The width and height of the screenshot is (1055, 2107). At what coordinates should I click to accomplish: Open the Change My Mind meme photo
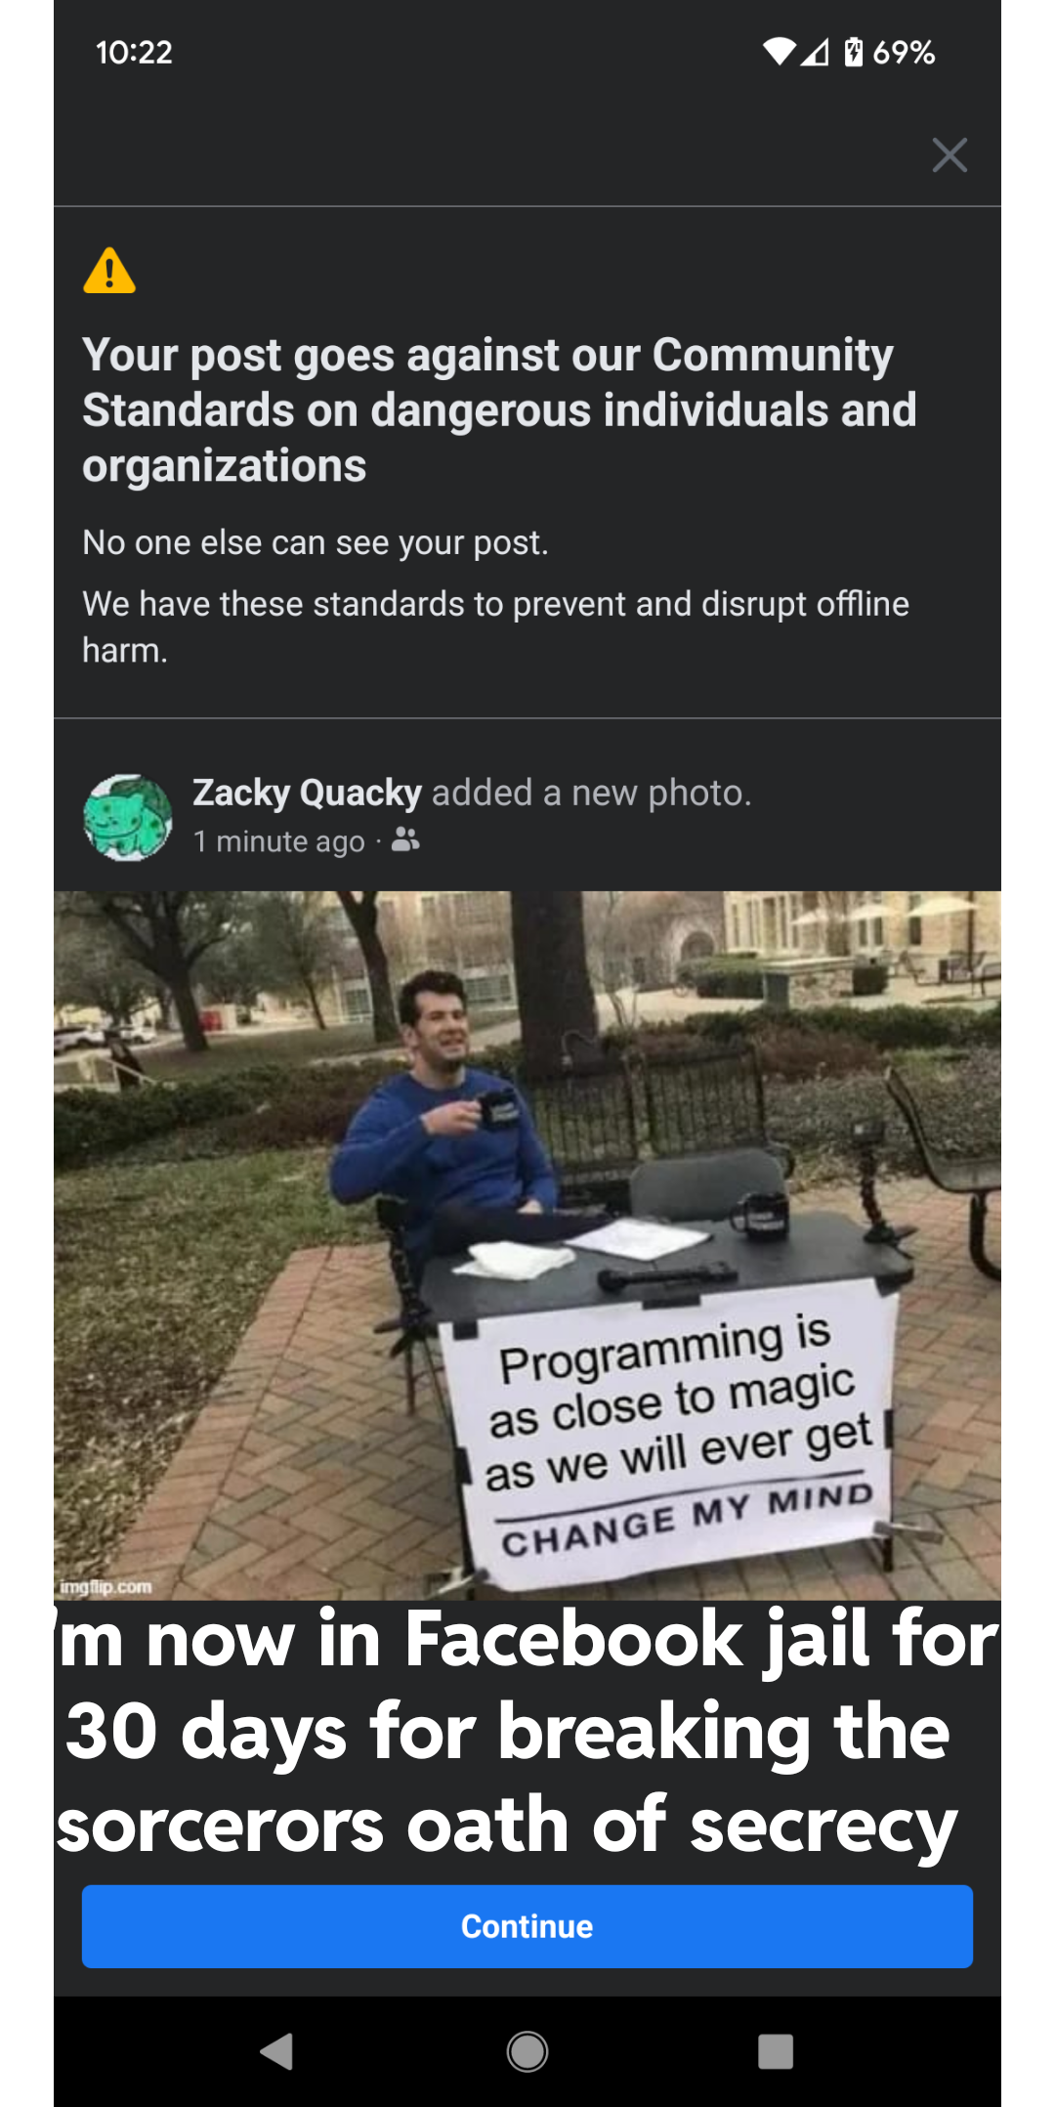click(x=527, y=1245)
